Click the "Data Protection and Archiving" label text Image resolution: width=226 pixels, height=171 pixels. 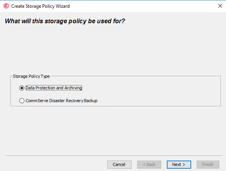pos(54,88)
